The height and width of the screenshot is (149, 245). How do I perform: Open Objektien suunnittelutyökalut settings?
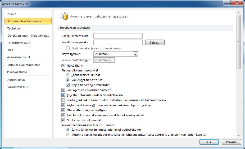point(28,36)
